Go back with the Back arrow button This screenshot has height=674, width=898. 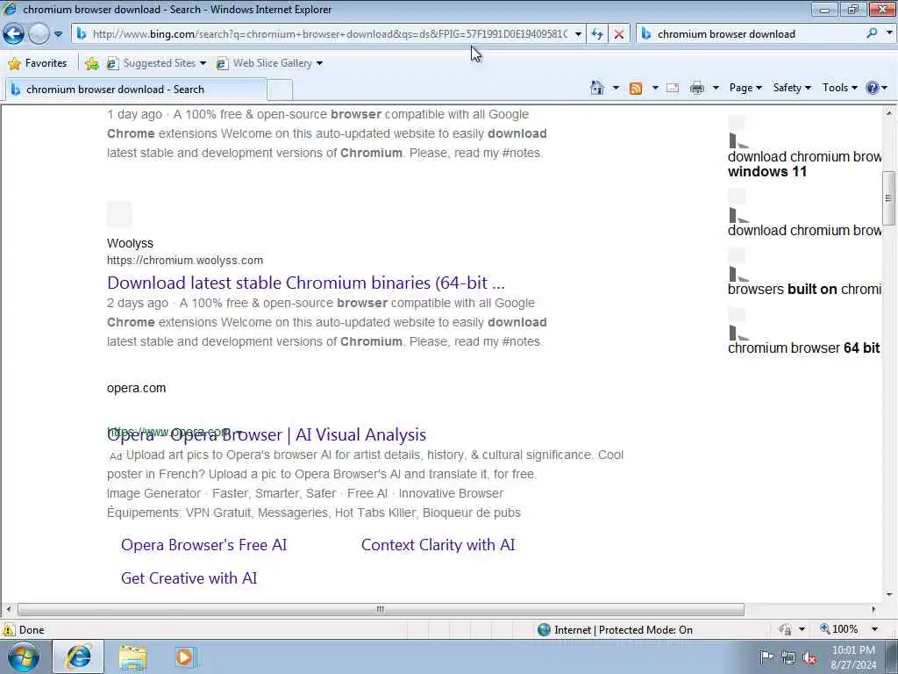pyautogui.click(x=13, y=34)
